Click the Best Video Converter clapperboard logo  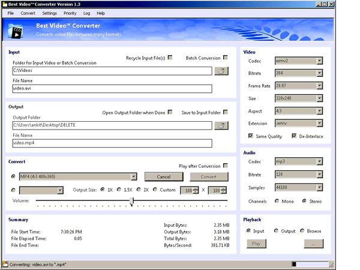coord(16,31)
